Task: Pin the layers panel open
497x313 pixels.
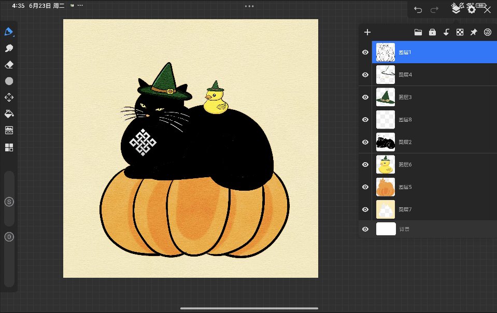Action: coord(474,32)
